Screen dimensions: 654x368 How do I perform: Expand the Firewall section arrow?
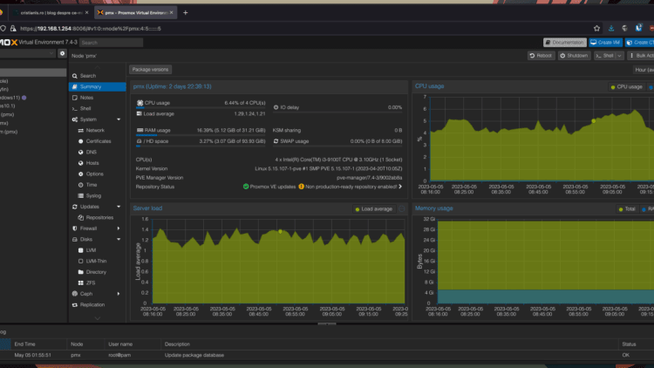119,228
